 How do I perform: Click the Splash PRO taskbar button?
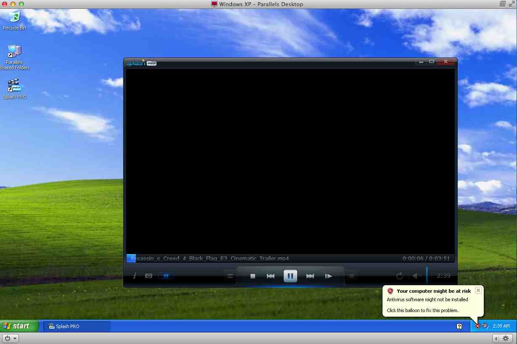pyautogui.click(x=76, y=326)
